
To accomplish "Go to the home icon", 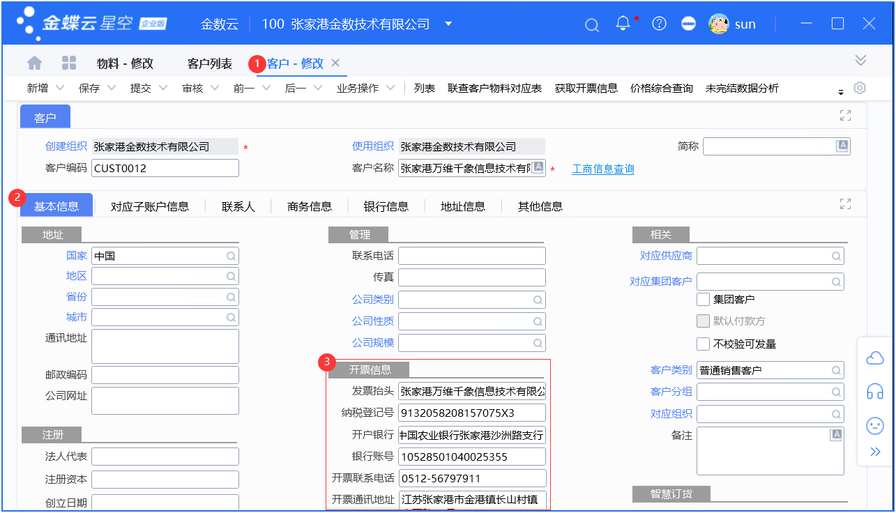I will (34, 63).
